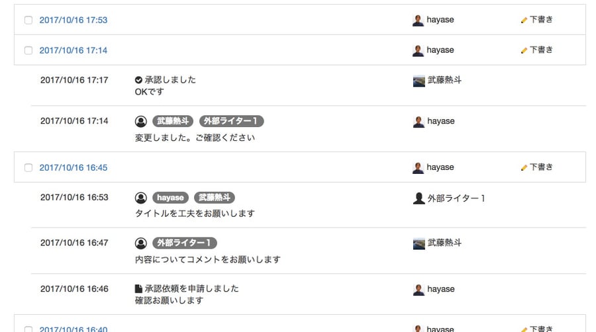The width and height of the screenshot is (596, 332).
Task: Open revision link 2017/10/16 17:53
Action: [x=74, y=20]
